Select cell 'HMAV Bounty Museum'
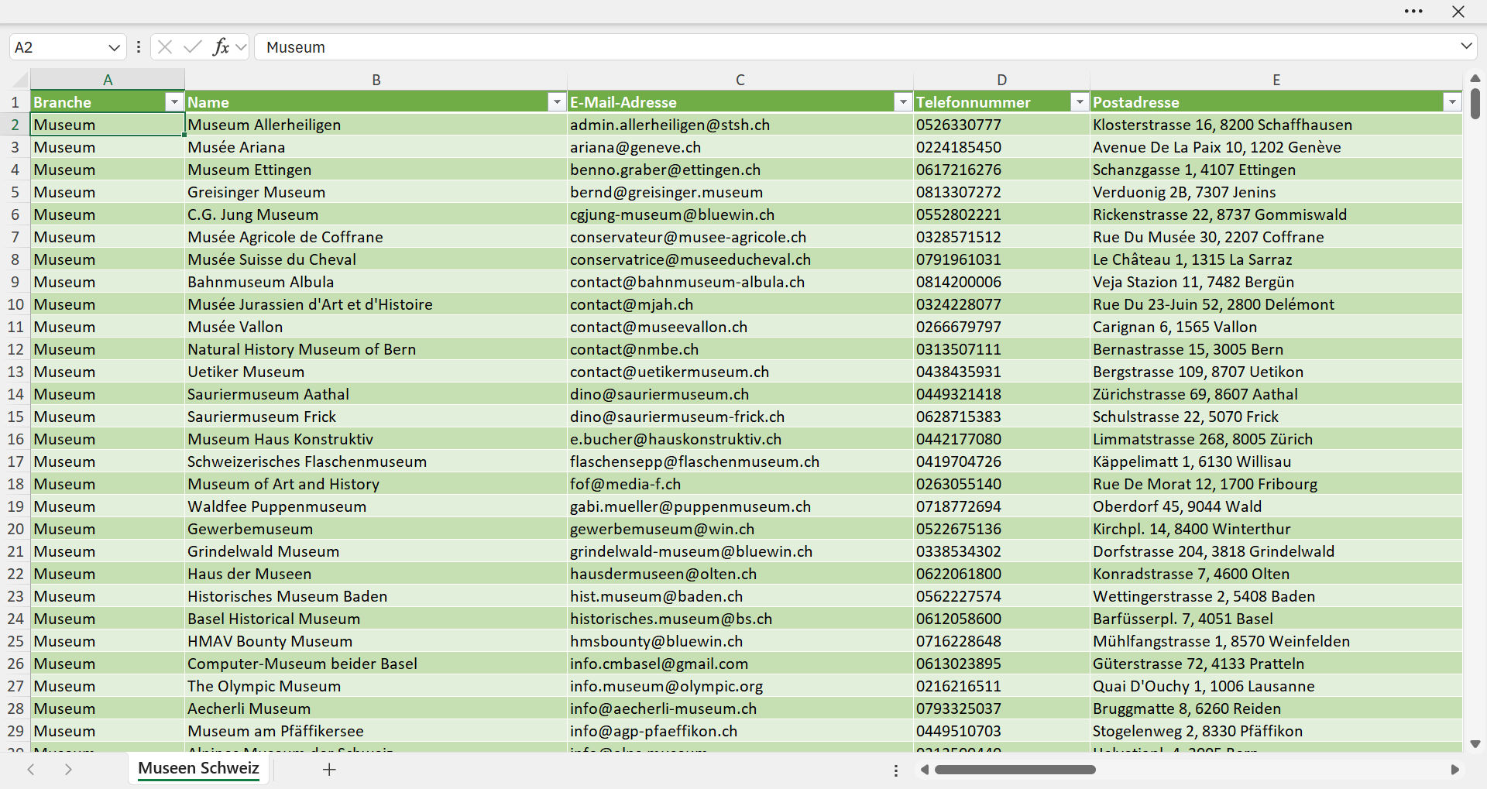 click(x=376, y=641)
